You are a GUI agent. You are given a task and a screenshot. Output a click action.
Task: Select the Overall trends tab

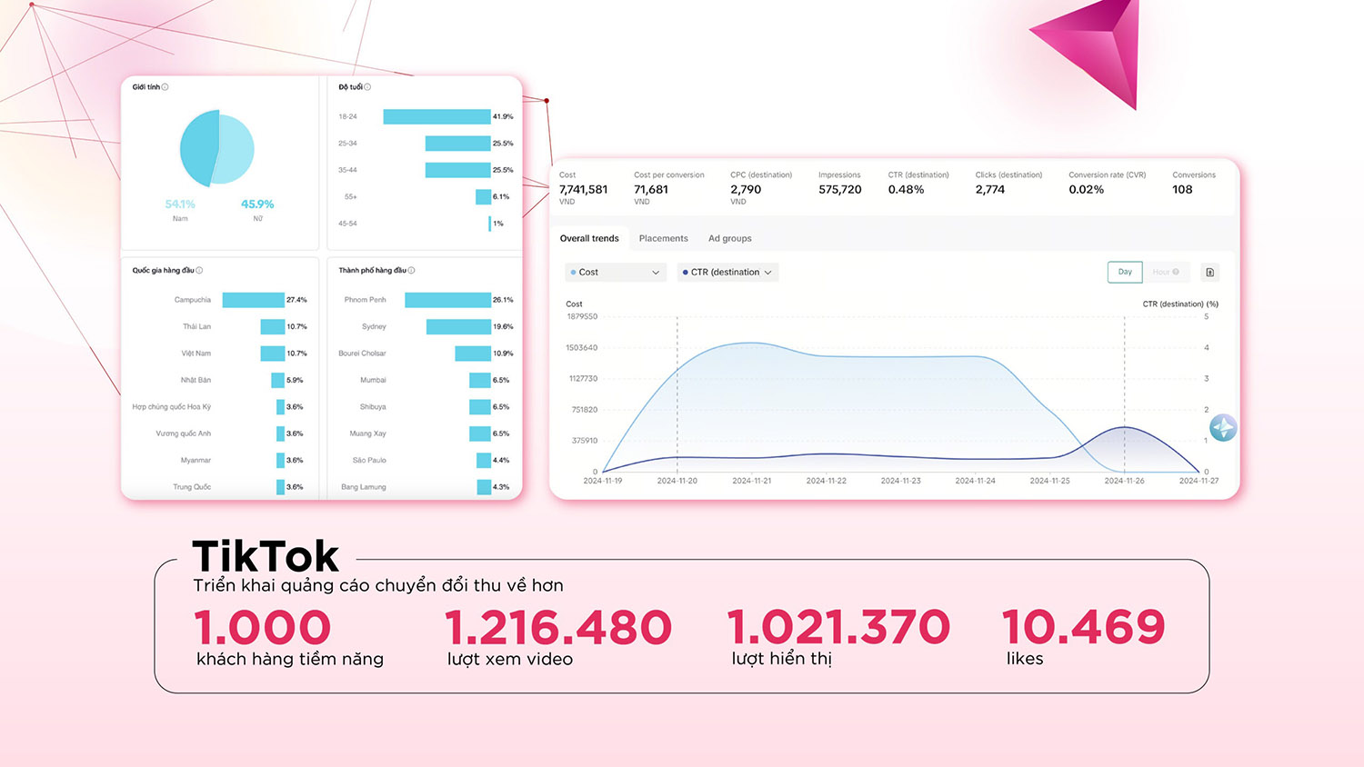pyautogui.click(x=589, y=239)
